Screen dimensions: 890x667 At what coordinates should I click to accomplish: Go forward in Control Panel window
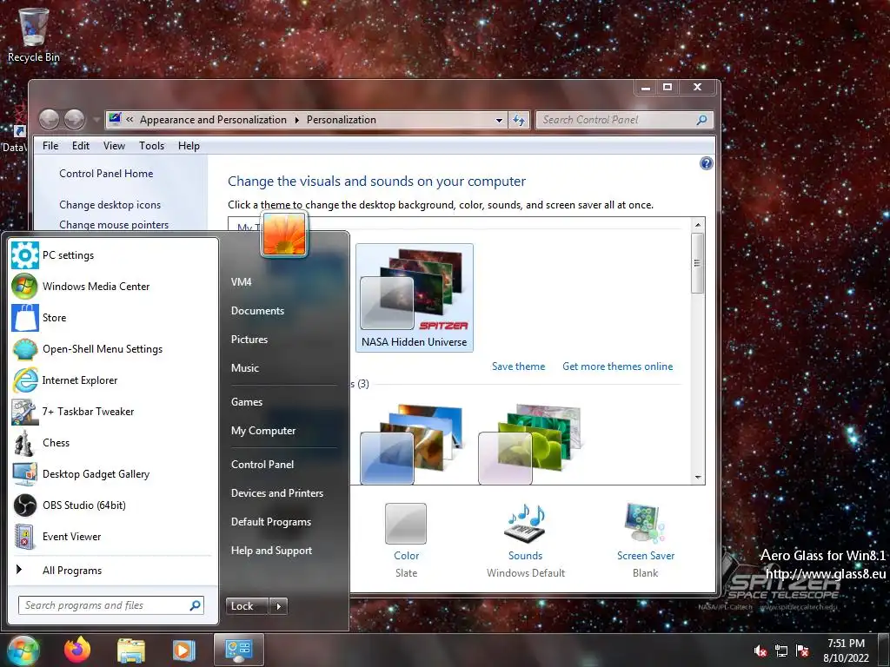(74, 120)
